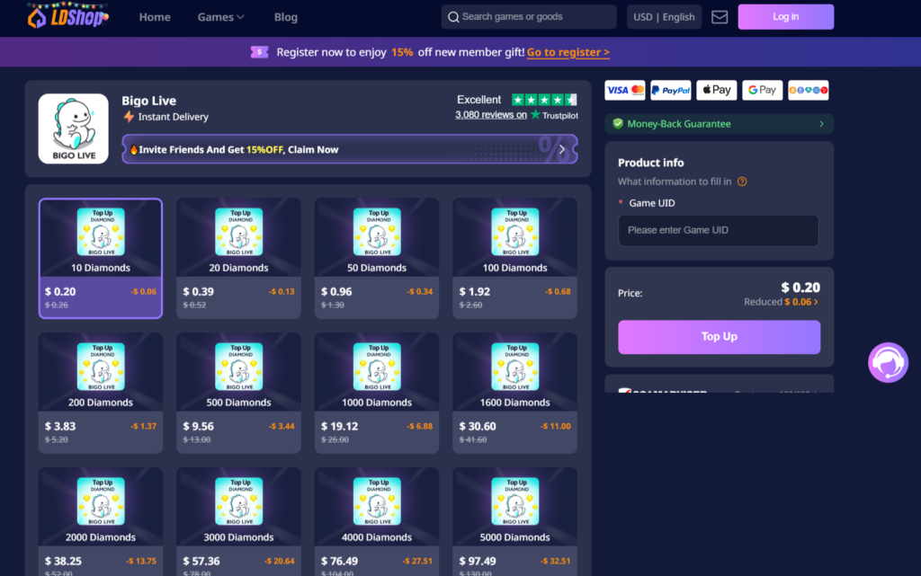Image resolution: width=921 pixels, height=576 pixels.
Task: Click the Search games or goods field
Action: click(x=529, y=17)
